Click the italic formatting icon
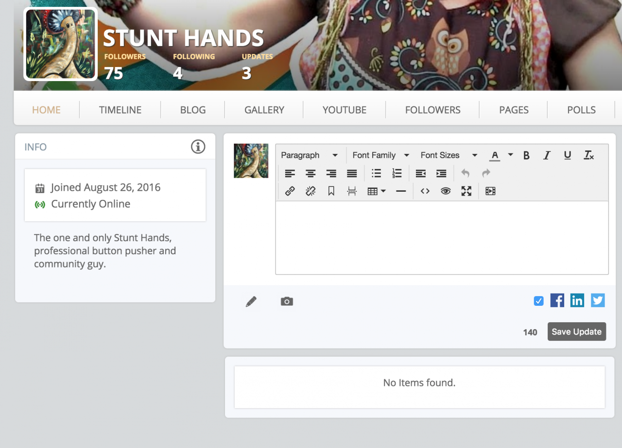 (547, 155)
